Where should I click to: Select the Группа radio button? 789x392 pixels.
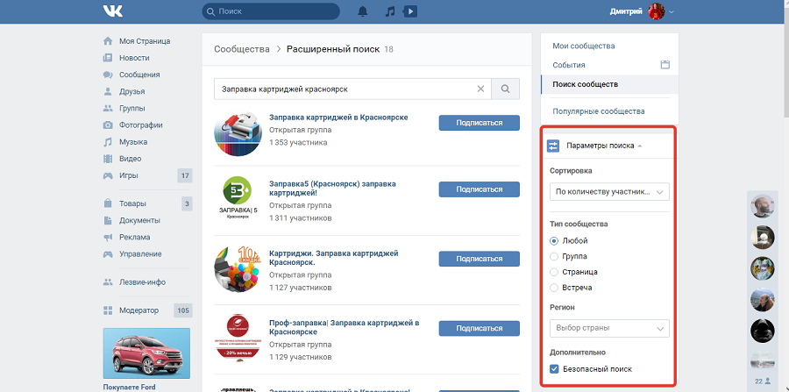point(554,256)
